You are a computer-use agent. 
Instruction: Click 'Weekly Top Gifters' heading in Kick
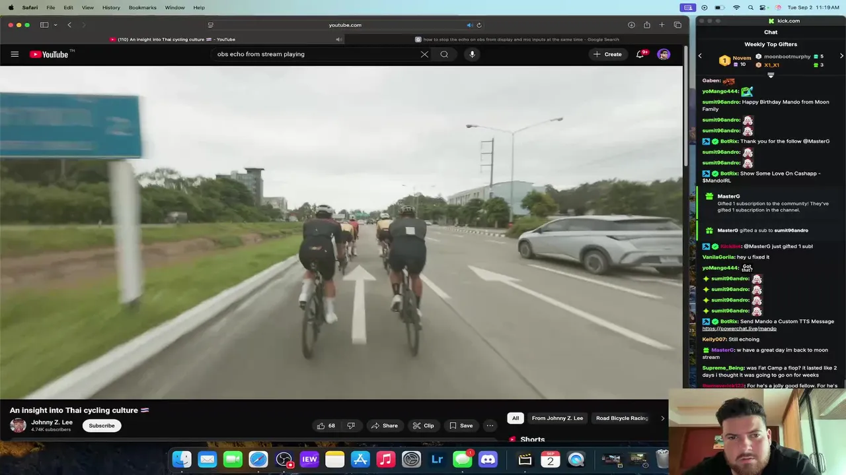(771, 44)
